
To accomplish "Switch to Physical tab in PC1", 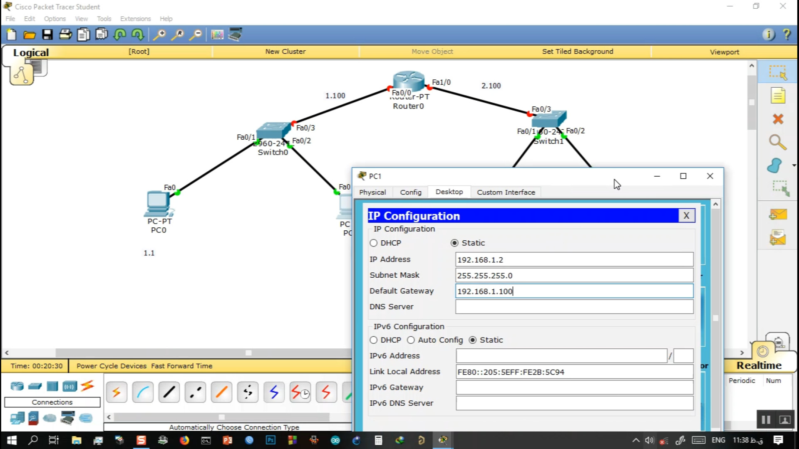I will coord(372,192).
